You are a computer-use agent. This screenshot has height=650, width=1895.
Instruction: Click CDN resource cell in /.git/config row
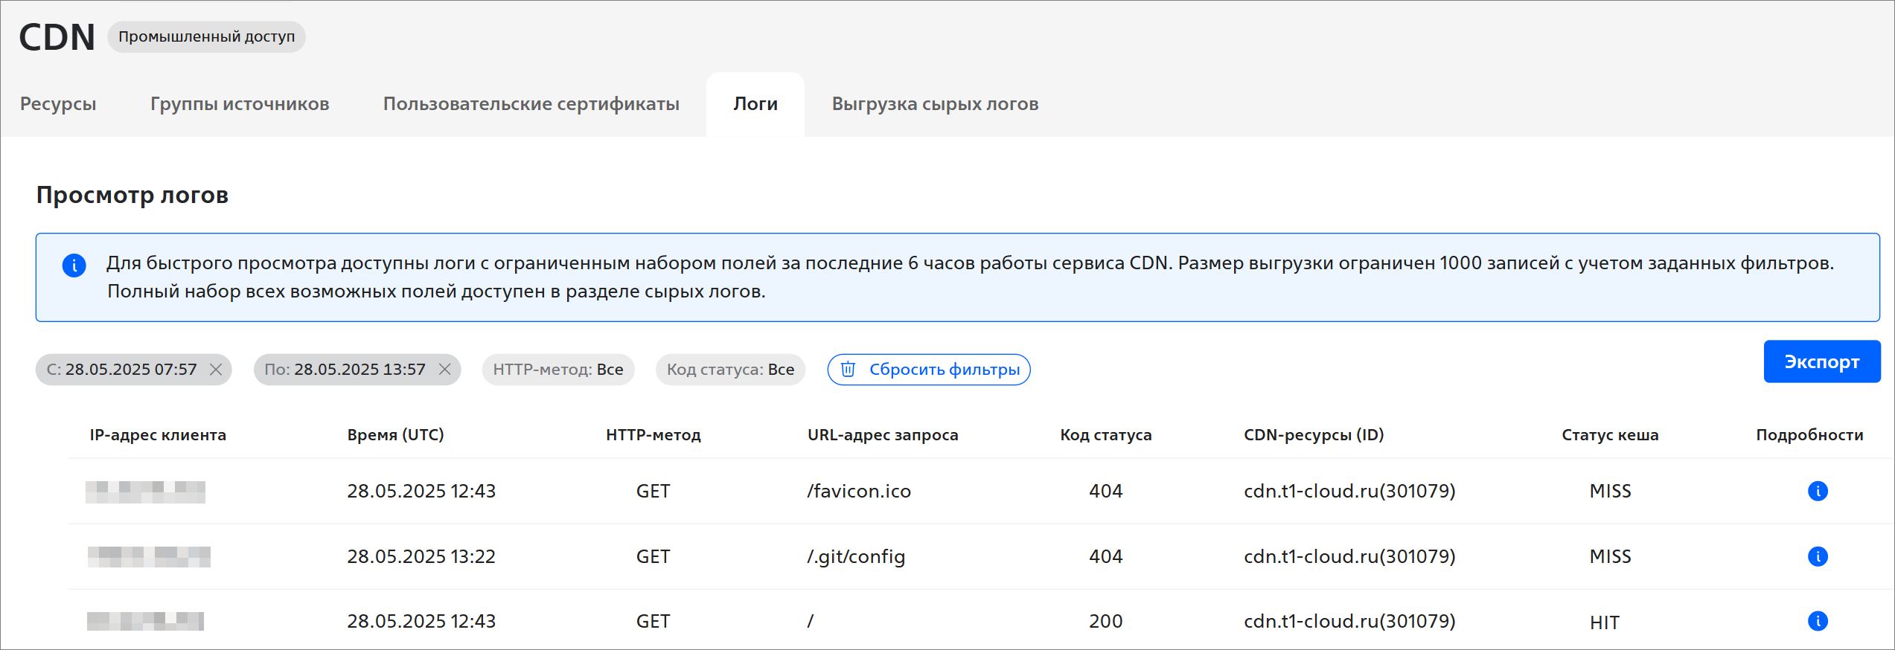pos(1349,556)
